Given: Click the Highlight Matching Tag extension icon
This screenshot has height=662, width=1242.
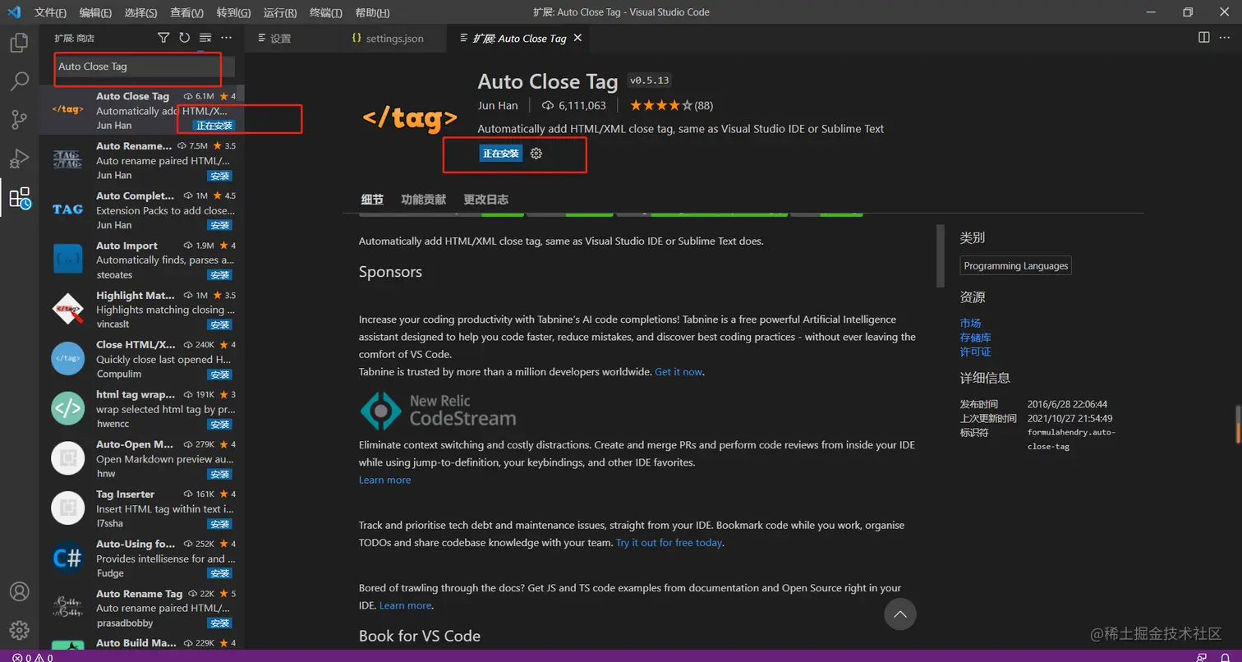Looking at the screenshot, I should (67, 309).
